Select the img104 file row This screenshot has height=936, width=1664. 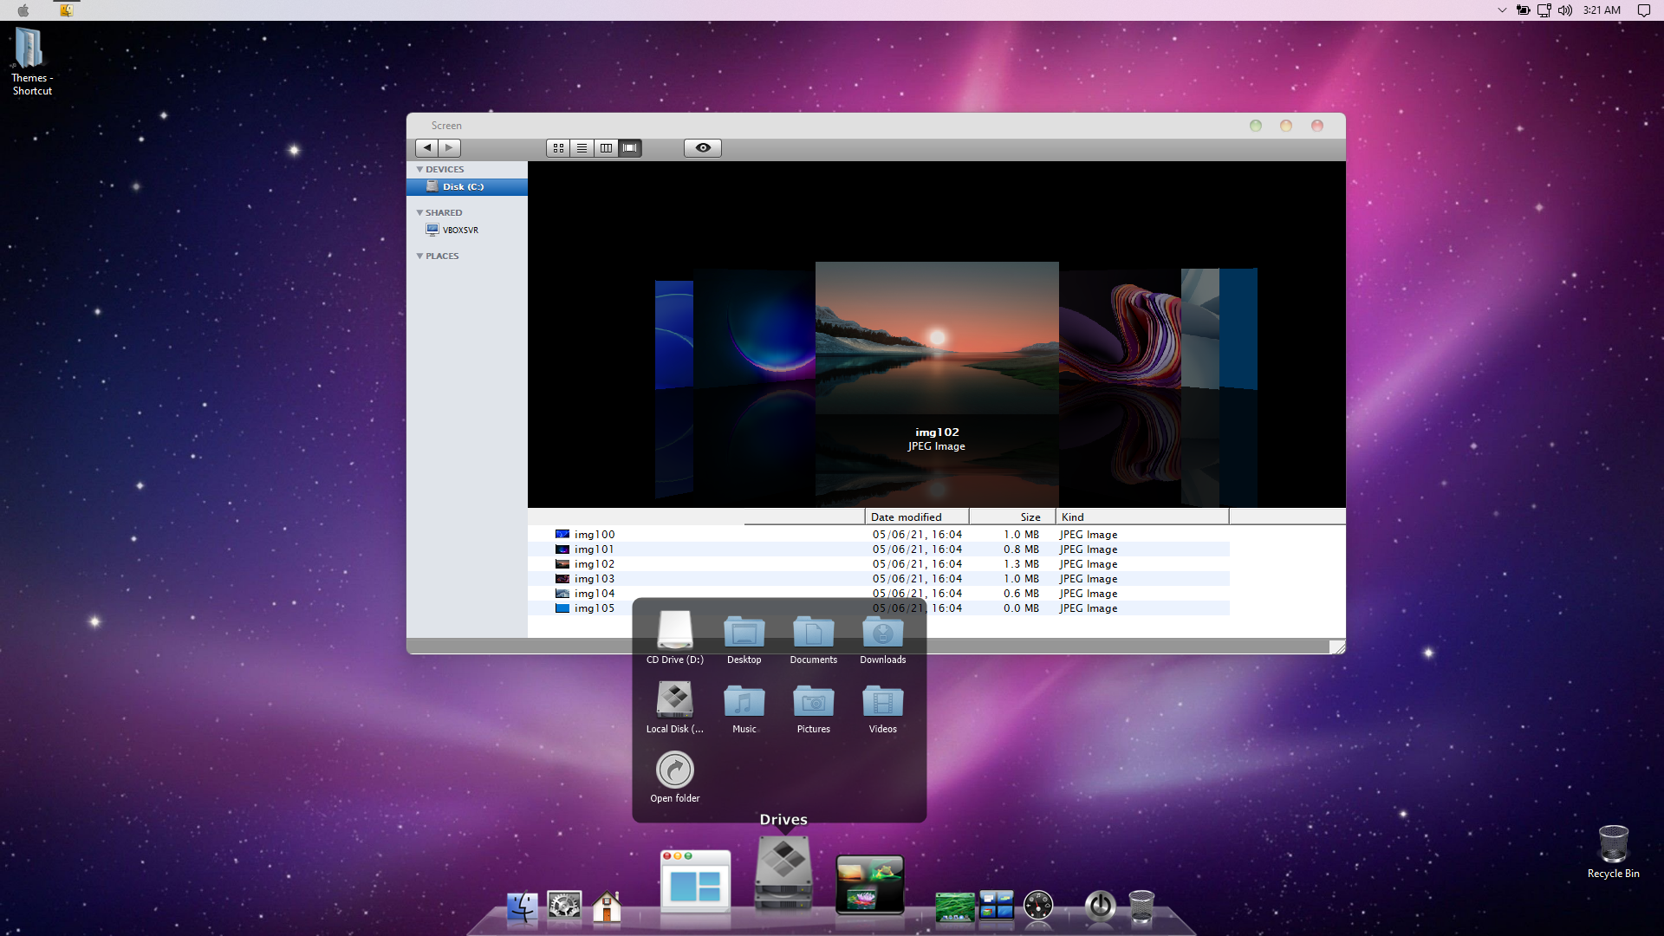coord(595,594)
